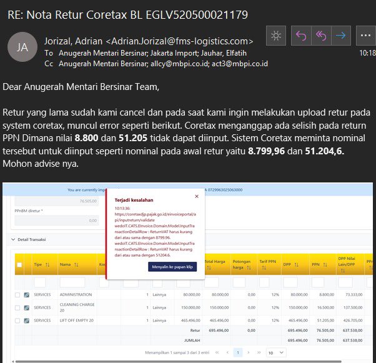Click the Retur total 695.496,00 under Total Harga
This screenshot has height=363, width=376.
(x=219, y=331)
